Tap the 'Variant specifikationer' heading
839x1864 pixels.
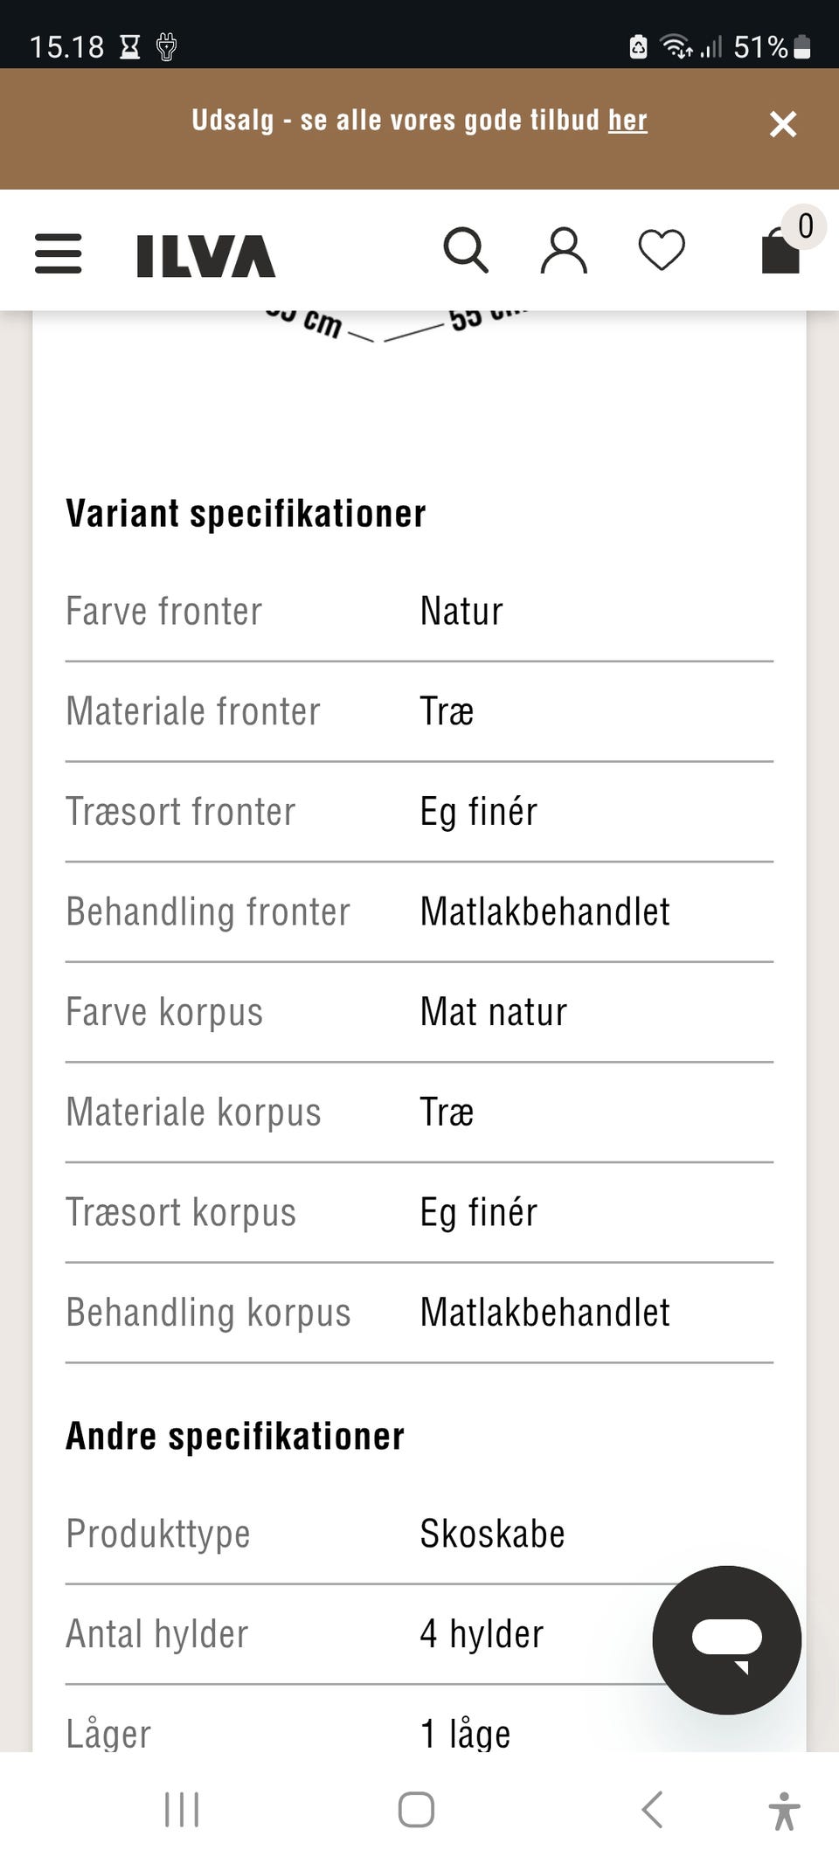click(x=246, y=514)
